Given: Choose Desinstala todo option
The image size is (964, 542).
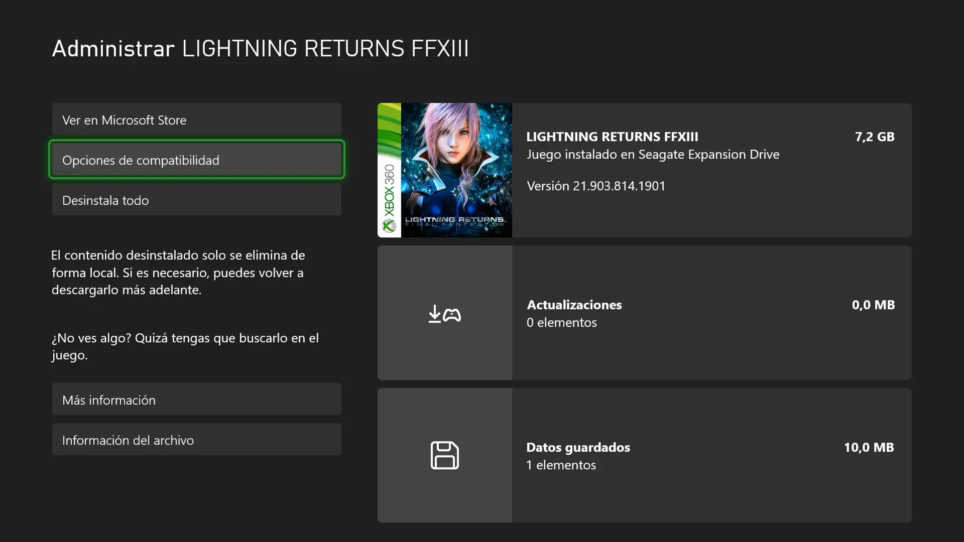Looking at the screenshot, I should pyautogui.click(x=197, y=200).
